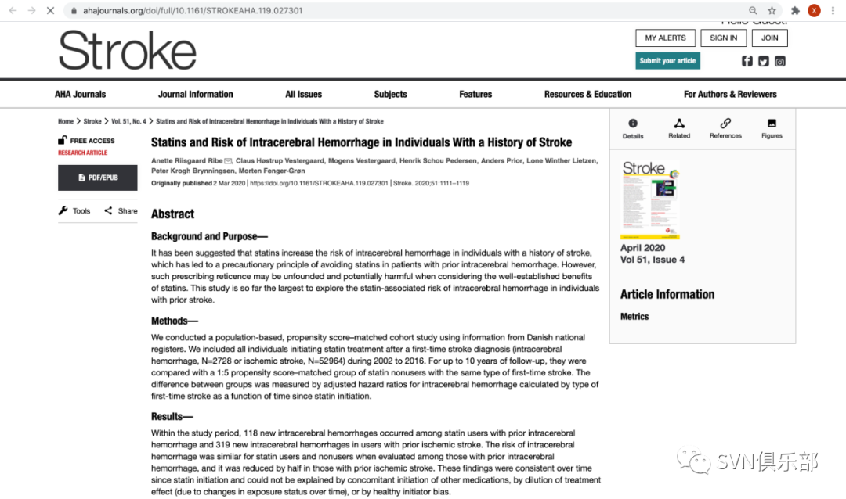Open the Chrome three-dot menu
The image size is (846, 499).
pos(833,10)
